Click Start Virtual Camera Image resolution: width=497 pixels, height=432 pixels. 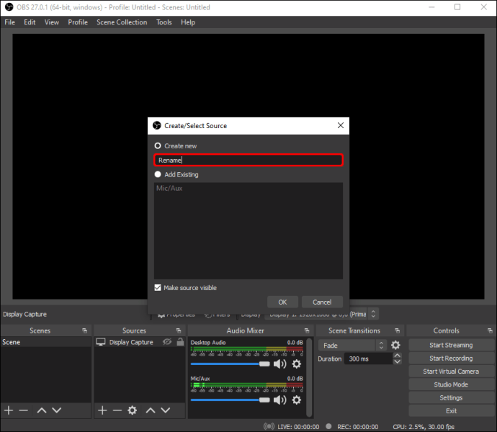tap(451, 371)
